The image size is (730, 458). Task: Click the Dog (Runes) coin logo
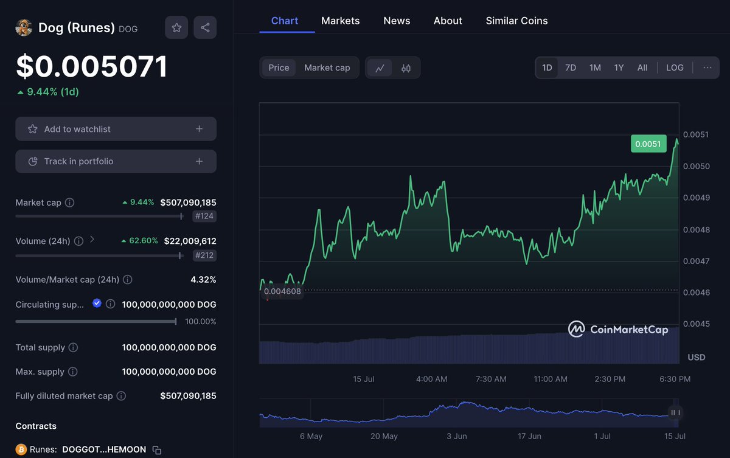pos(24,27)
